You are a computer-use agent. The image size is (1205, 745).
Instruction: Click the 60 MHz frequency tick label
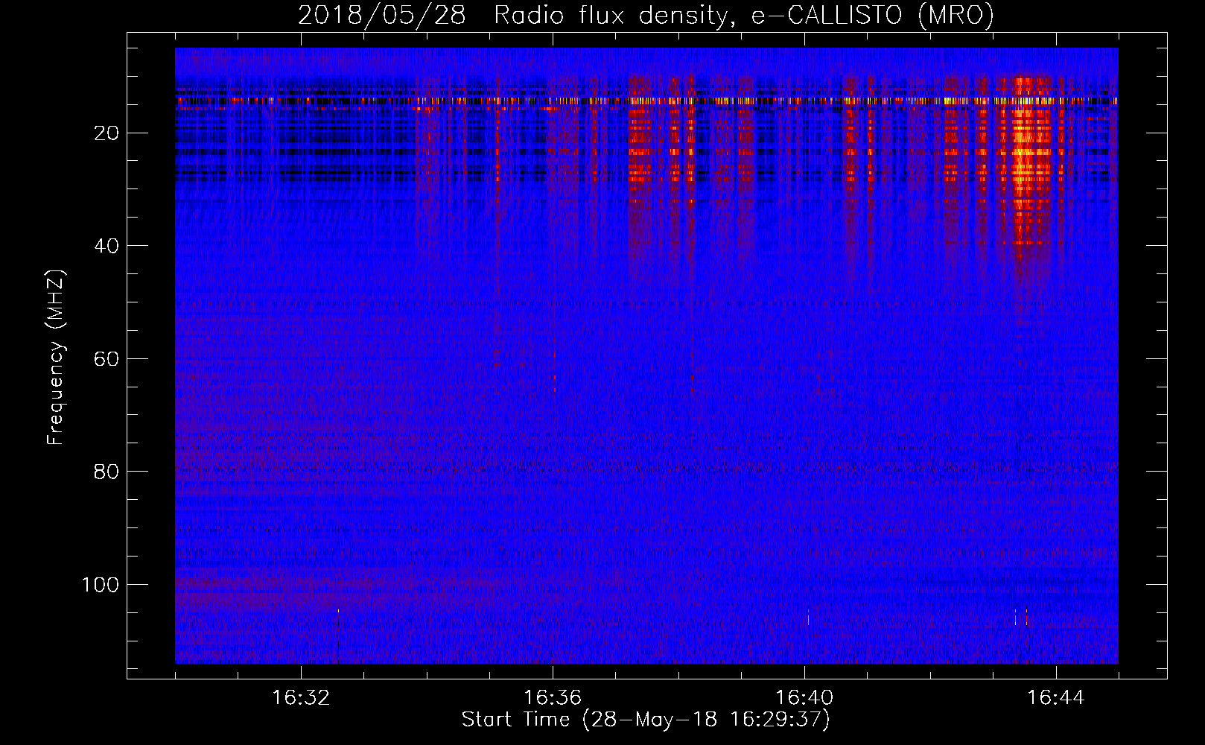coord(106,359)
